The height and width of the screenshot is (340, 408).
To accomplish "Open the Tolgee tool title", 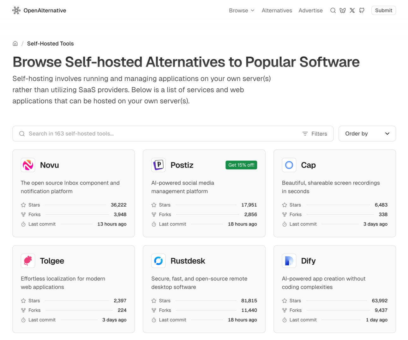I will [x=52, y=261].
